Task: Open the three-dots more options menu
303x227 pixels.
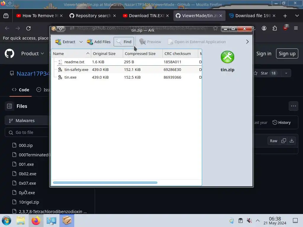Action: click(x=293, y=106)
